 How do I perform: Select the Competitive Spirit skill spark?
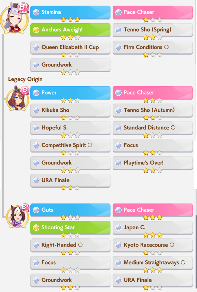[x=70, y=145]
